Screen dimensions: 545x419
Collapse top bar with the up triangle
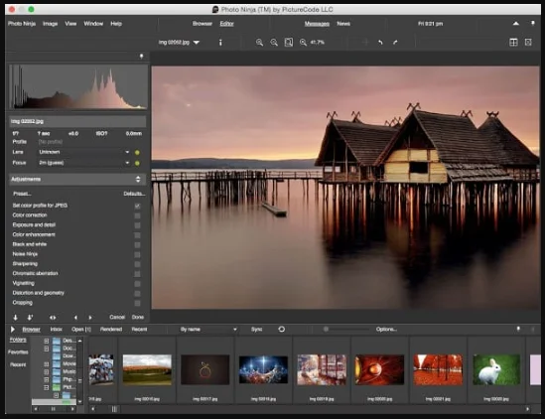coord(516,24)
